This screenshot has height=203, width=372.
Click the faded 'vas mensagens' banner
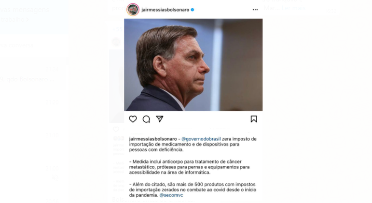pyautogui.click(x=34, y=16)
